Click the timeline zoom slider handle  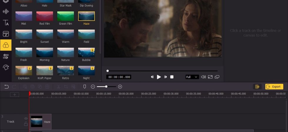click(106, 87)
